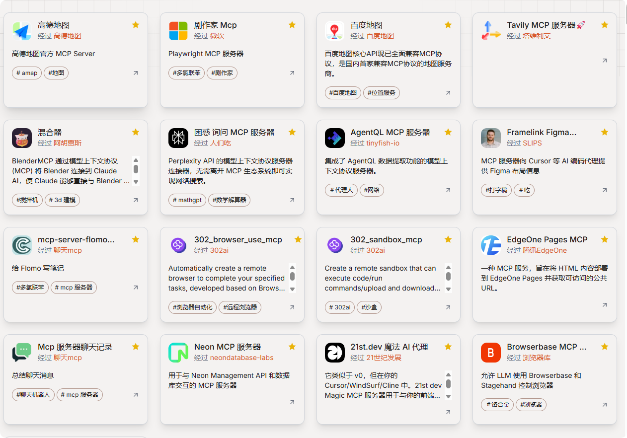Screen dimensions: 627x438
Task: Click scroll-up arrow in 302_sandbox_mcp description
Action: click(448, 267)
